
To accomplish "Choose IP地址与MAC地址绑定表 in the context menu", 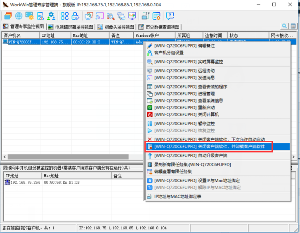I will (x=217, y=196).
